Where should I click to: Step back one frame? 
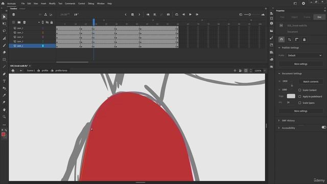183,15
